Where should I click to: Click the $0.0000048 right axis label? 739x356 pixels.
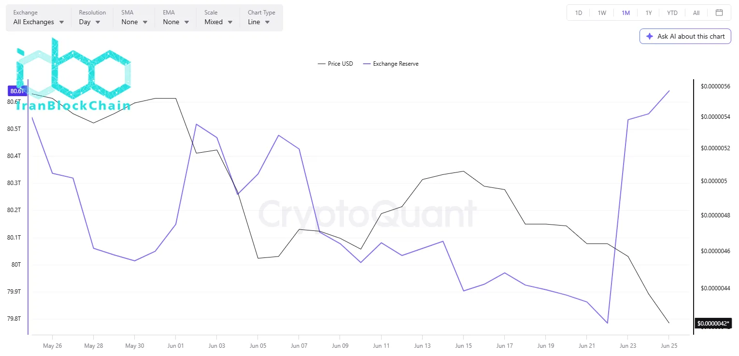(715, 215)
